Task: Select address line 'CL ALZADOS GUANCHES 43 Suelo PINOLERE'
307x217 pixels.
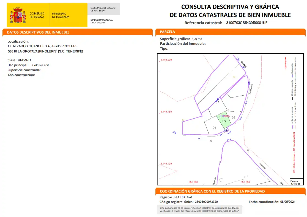Action: click(x=43, y=46)
